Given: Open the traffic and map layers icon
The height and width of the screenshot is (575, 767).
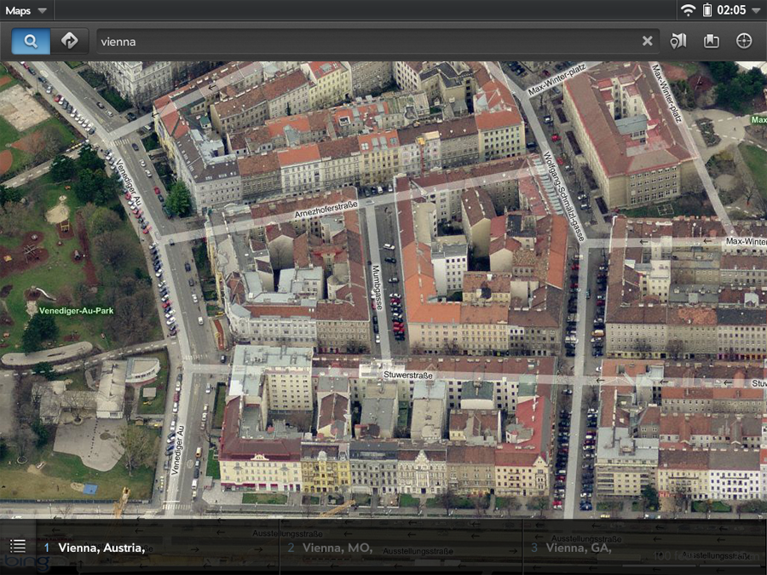Looking at the screenshot, I should tap(678, 41).
